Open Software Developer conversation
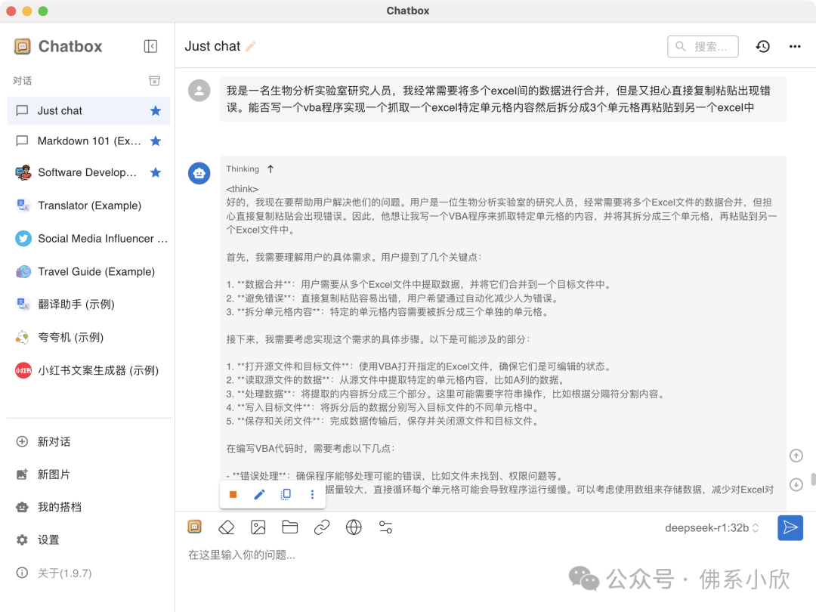 (88, 172)
